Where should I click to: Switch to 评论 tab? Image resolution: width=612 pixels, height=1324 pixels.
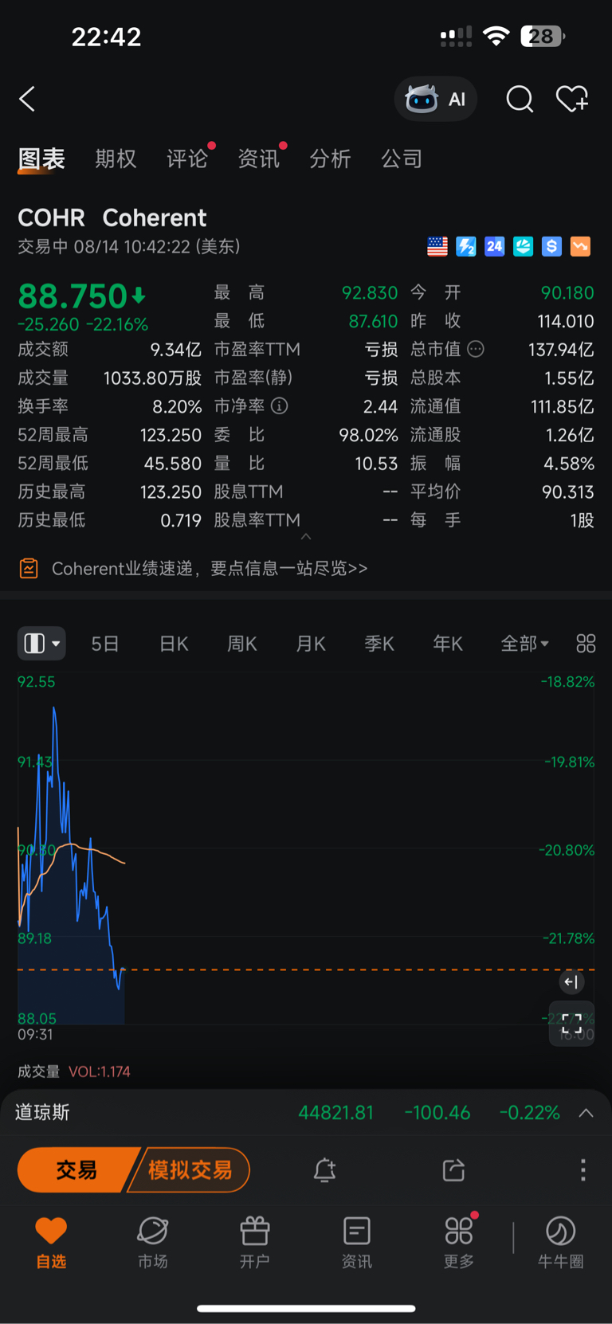[187, 159]
